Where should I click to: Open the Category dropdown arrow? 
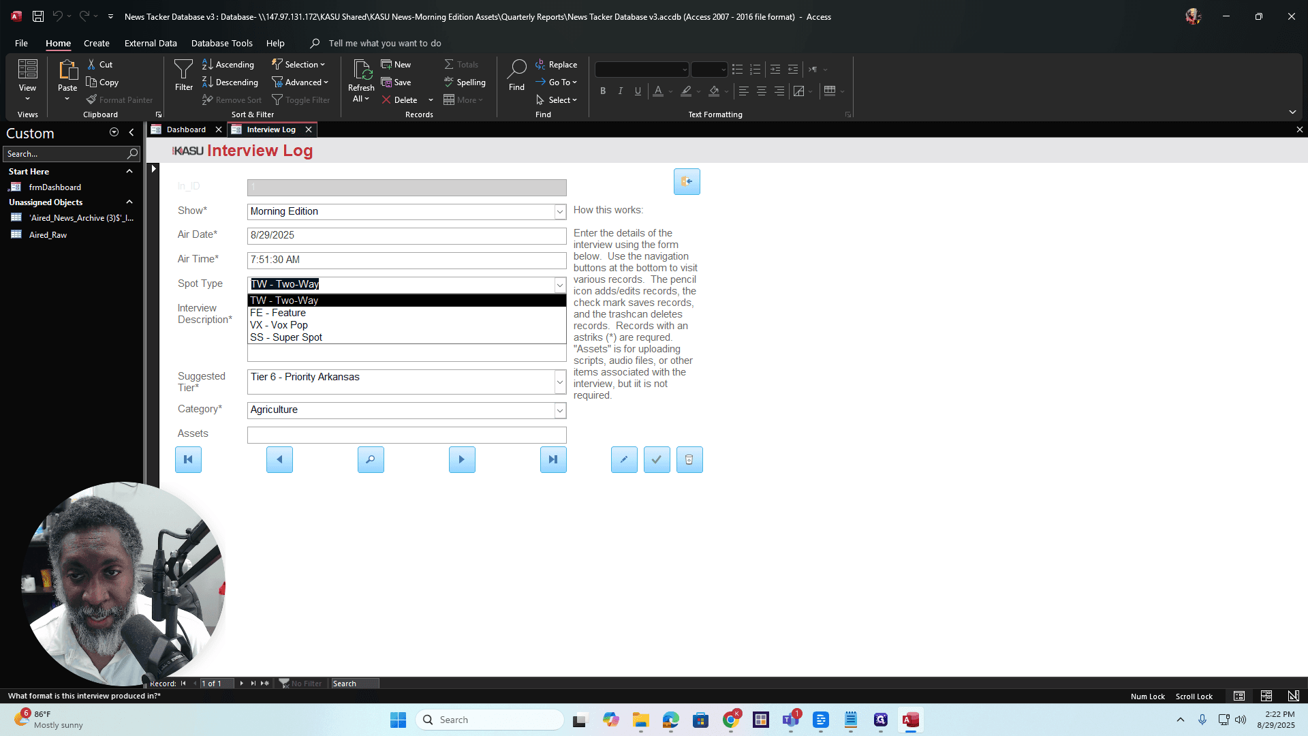[559, 410]
